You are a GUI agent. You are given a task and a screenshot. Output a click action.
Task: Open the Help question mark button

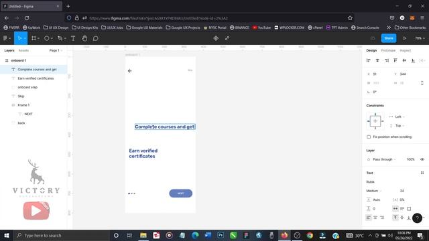pyautogui.click(x=417, y=218)
